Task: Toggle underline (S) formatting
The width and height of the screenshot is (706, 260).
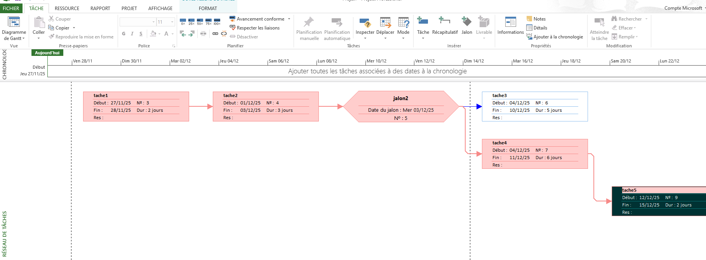Action: point(141,34)
